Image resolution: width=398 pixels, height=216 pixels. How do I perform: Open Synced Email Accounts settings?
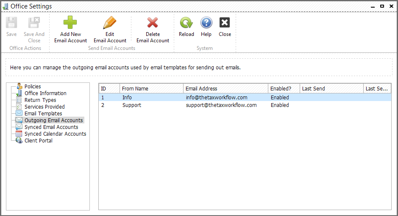coord(51,127)
